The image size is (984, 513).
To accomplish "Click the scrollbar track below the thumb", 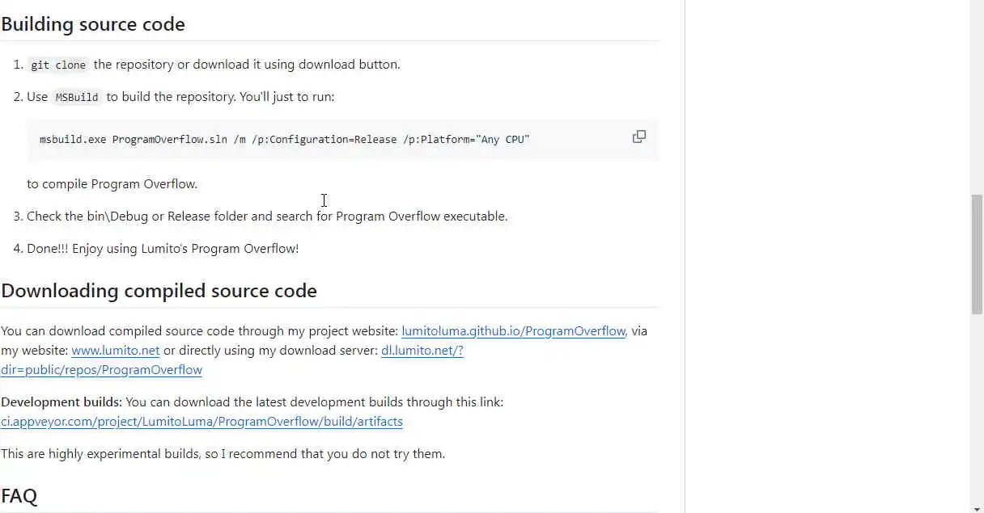I will pos(977,404).
